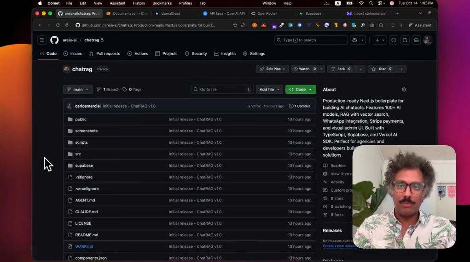Open the user avatar menu in GitHub header

coord(428,40)
